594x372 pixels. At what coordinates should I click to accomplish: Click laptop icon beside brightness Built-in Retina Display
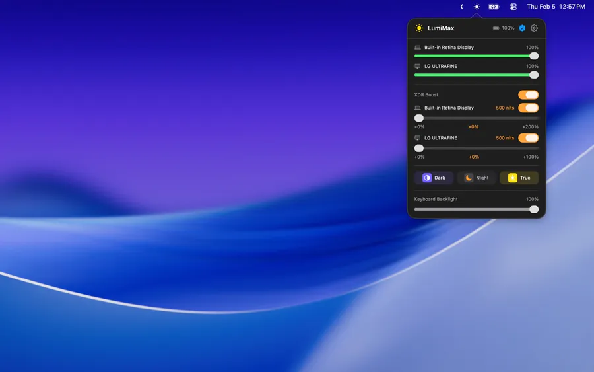pyautogui.click(x=418, y=48)
